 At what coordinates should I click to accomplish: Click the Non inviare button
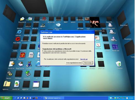[88, 63]
